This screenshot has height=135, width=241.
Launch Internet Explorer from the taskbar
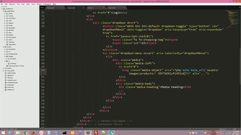[10, 133]
